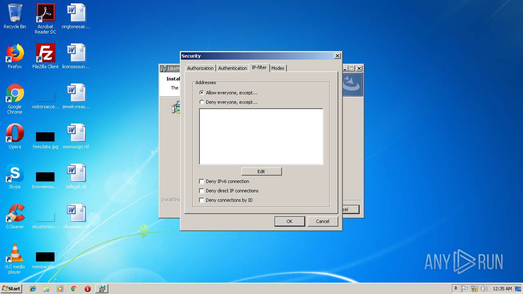Image resolution: width=523 pixels, height=294 pixels.
Task: Close the Security dialog window
Action: click(337, 56)
